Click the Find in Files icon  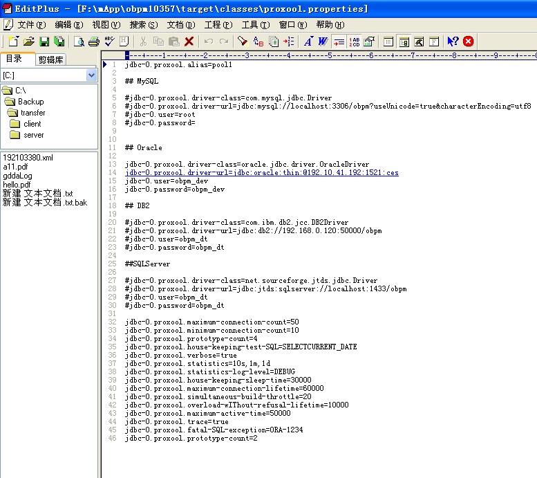pyautogui.click(x=273, y=42)
